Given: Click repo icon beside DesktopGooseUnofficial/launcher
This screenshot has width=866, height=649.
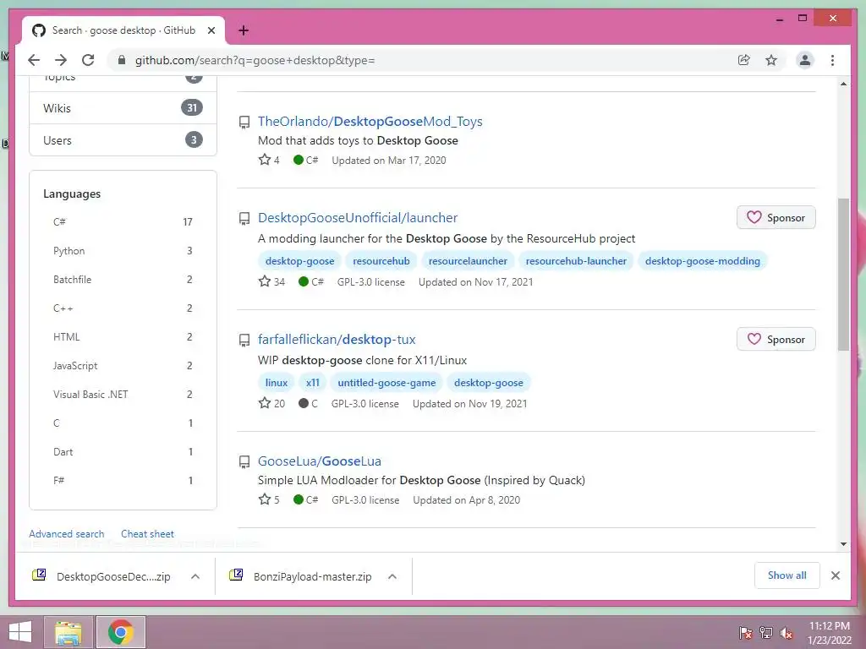Looking at the screenshot, I should point(244,219).
